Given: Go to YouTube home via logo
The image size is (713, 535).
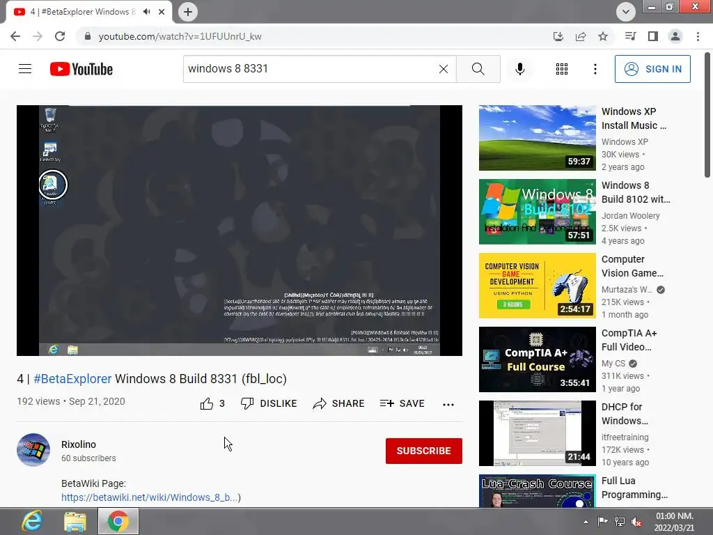Looking at the screenshot, I should [81, 69].
